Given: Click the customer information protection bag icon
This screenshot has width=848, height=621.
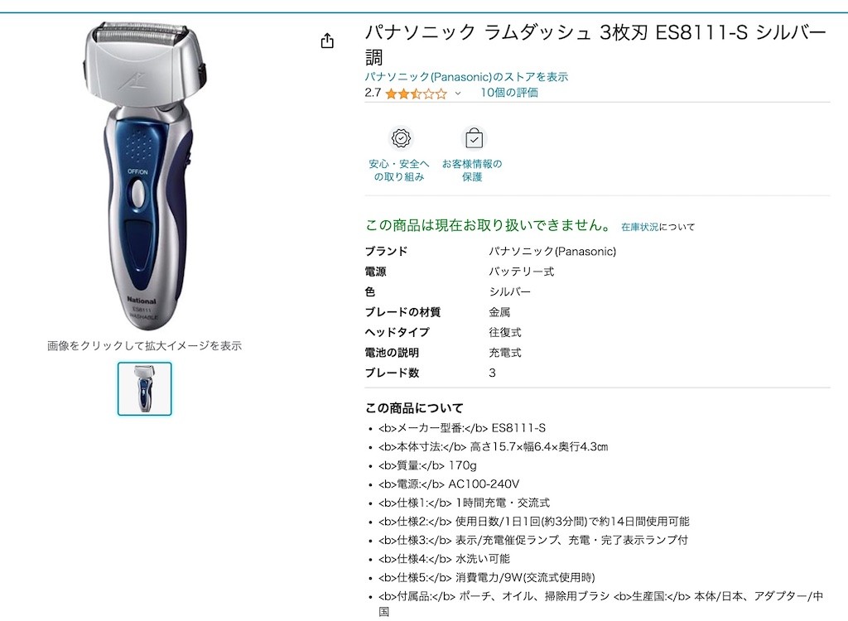Looking at the screenshot, I should [x=474, y=138].
